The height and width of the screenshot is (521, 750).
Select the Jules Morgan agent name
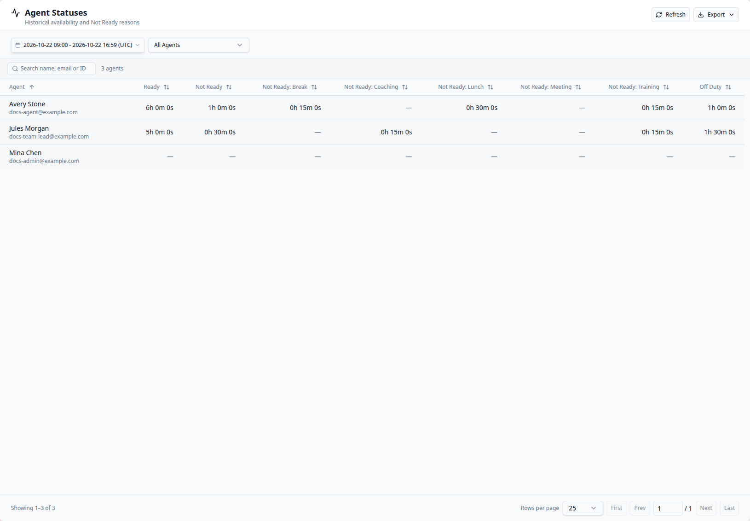tap(29, 128)
